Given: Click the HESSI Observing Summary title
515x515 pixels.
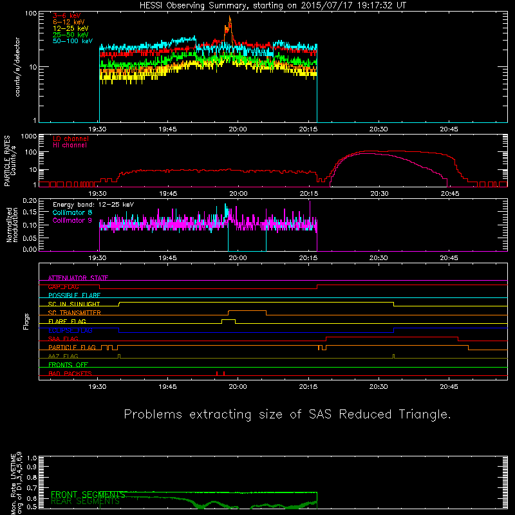Looking at the screenshot, I should [x=273, y=6].
